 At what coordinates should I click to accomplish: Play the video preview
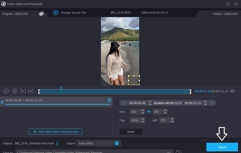(x=6, y=91)
